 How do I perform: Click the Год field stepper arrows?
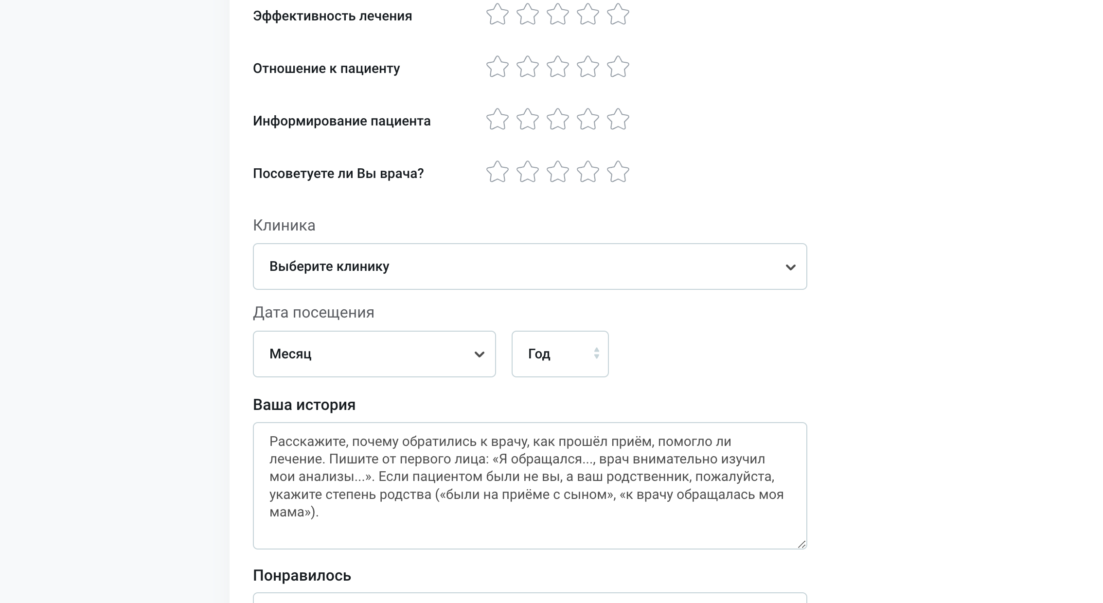click(x=597, y=354)
